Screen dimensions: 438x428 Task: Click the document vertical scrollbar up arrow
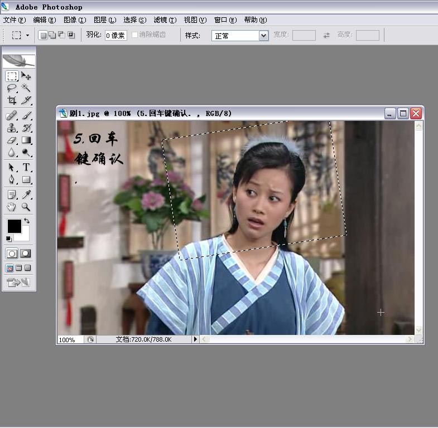[418, 126]
